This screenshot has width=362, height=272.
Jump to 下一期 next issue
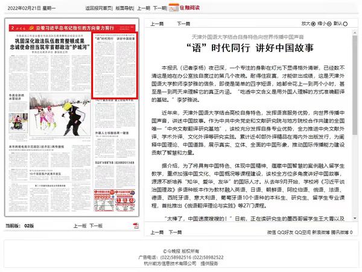pos(159,8)
